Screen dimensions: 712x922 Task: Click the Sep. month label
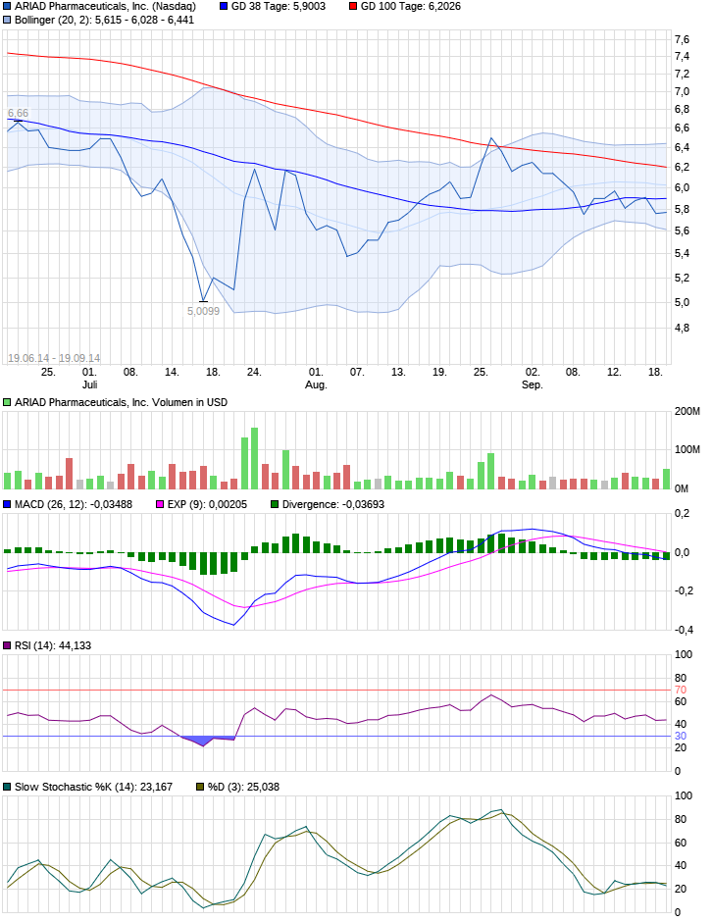click(x=533, y=384)
